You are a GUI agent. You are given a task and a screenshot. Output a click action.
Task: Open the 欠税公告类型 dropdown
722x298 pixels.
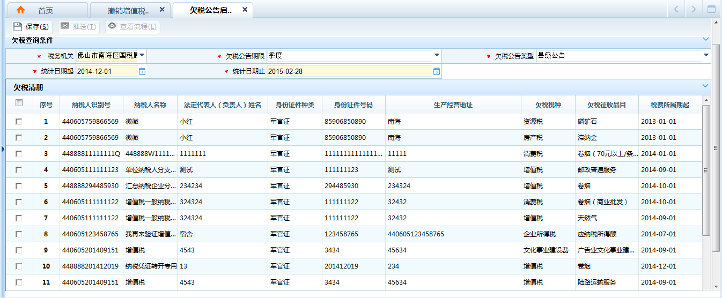pyautogui.click(x=706, y=55)
